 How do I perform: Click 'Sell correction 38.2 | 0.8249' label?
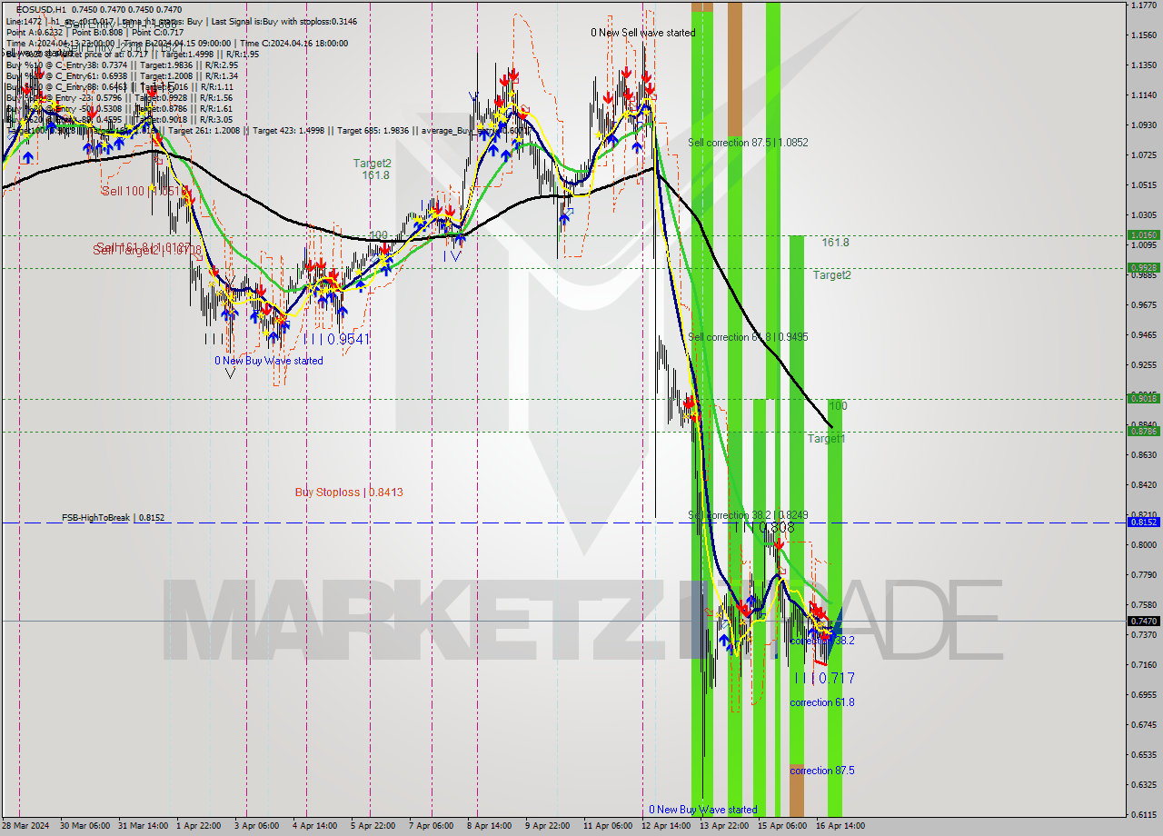point(748,514)
